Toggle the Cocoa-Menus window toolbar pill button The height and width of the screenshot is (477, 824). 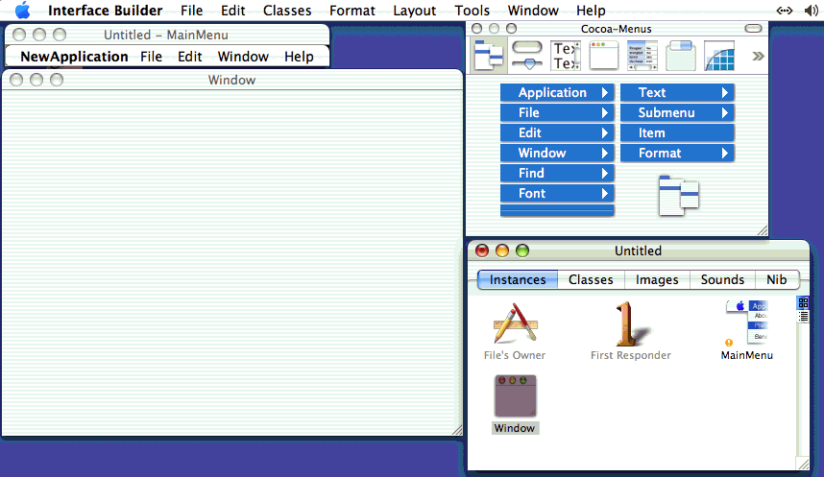pyautogui.click(x=753, y=30)
